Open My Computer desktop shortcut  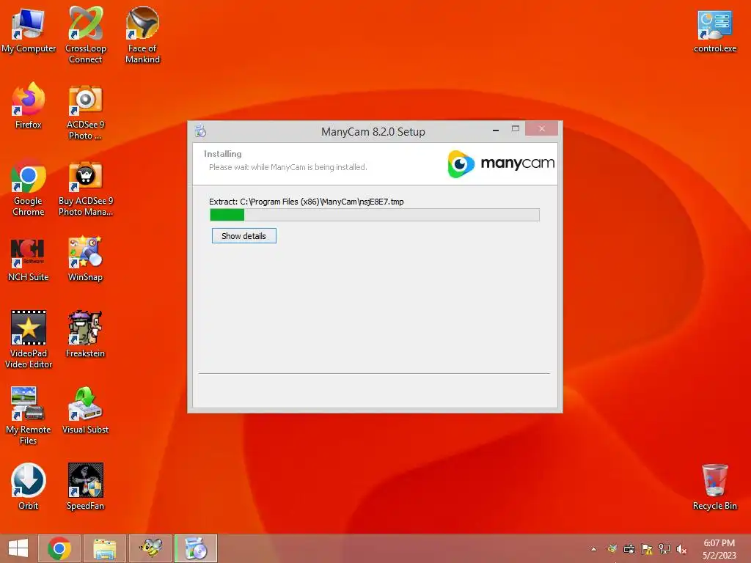point(29,29)
